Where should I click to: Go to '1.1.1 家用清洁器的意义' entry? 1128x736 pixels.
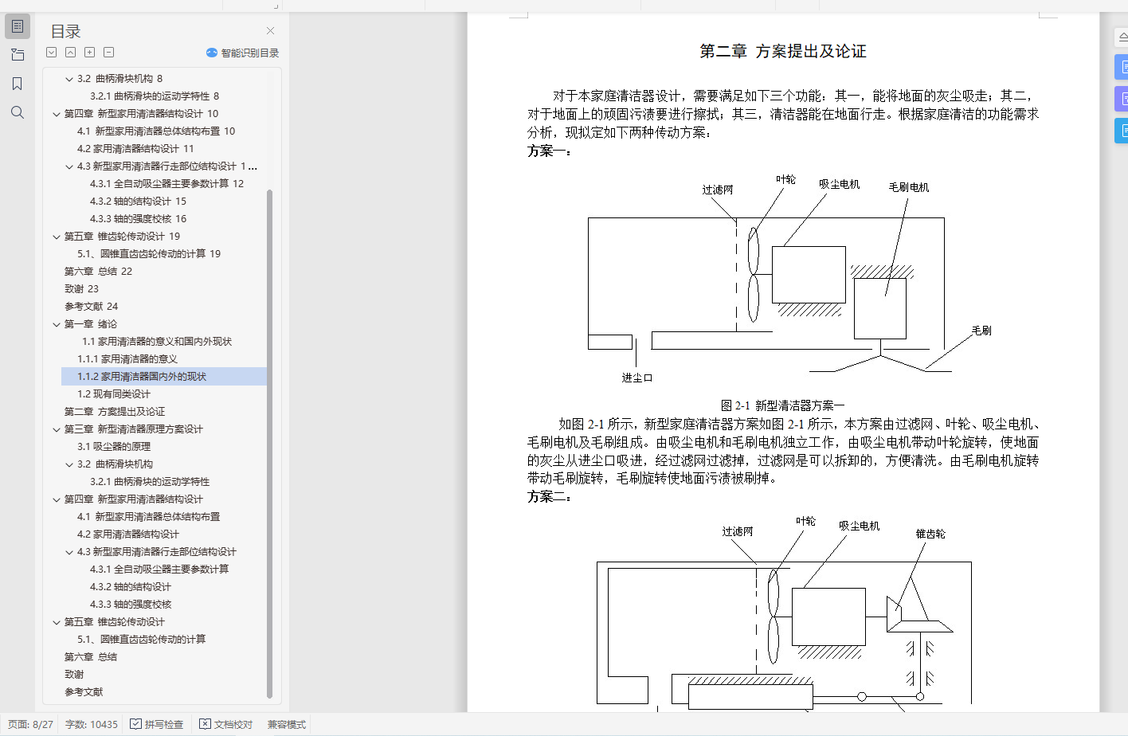pyautogui.click(x=127, y=359)
